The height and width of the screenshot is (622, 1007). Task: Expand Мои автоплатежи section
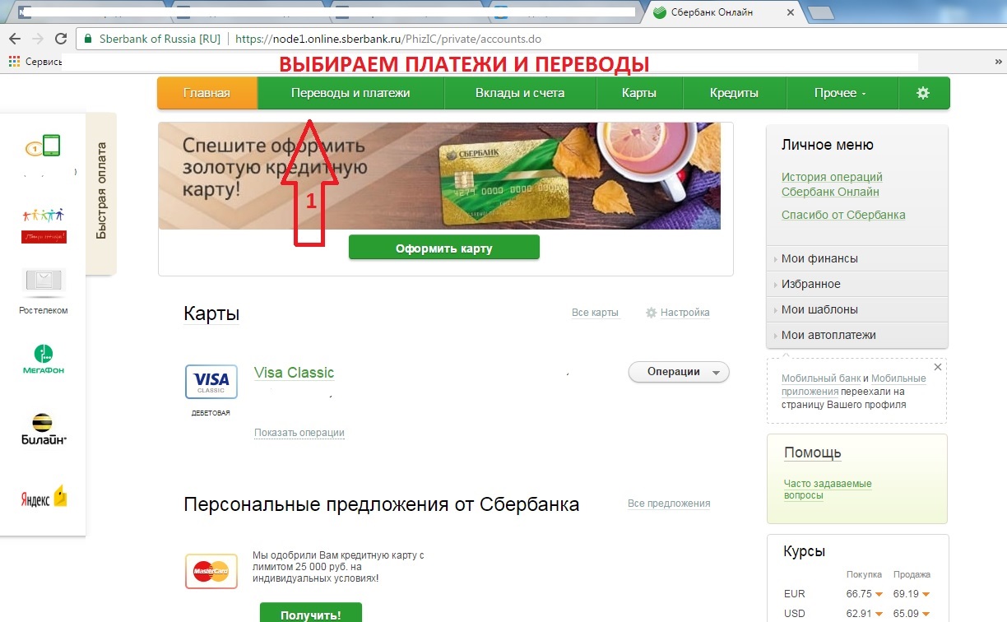[x=856, y=335]
